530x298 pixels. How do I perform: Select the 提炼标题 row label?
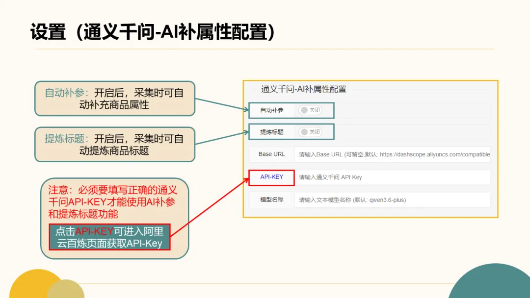point(272,132)
